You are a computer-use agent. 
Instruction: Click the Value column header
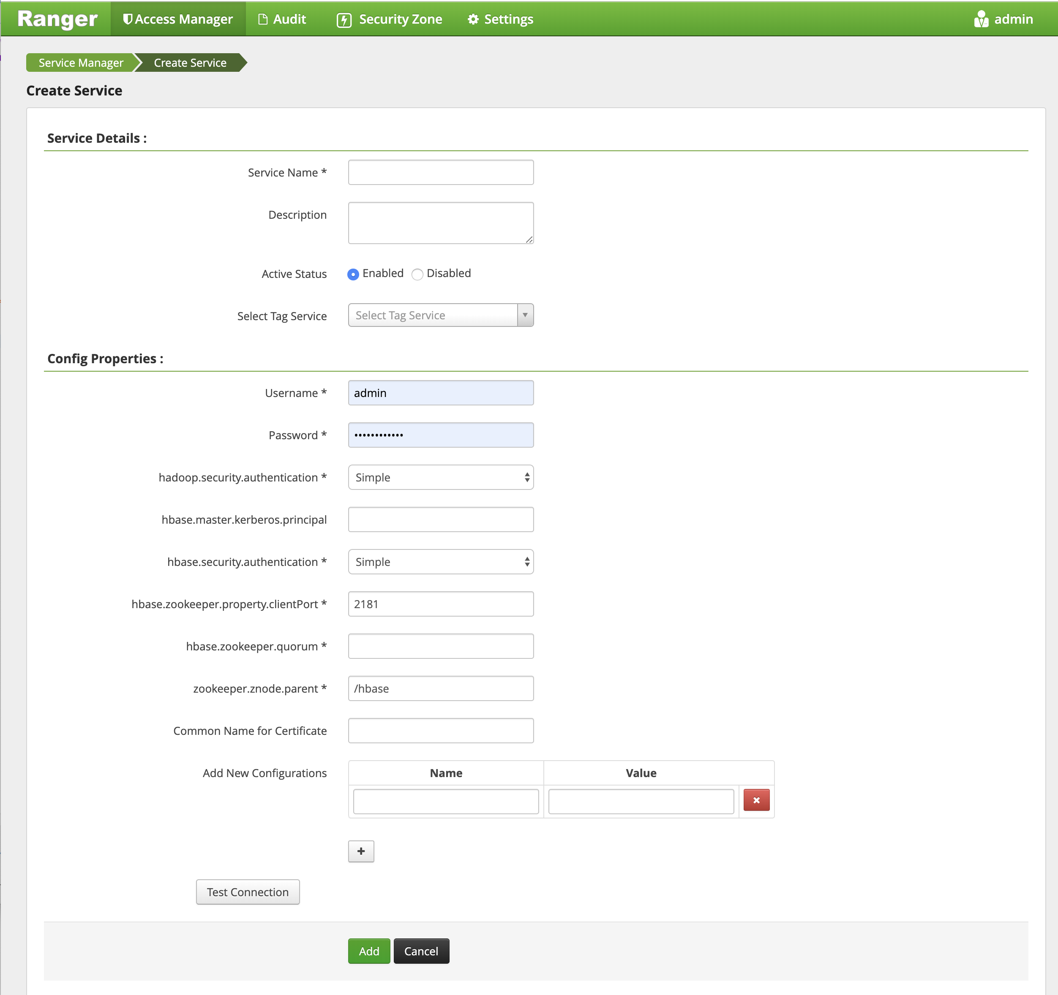point(641,773)
